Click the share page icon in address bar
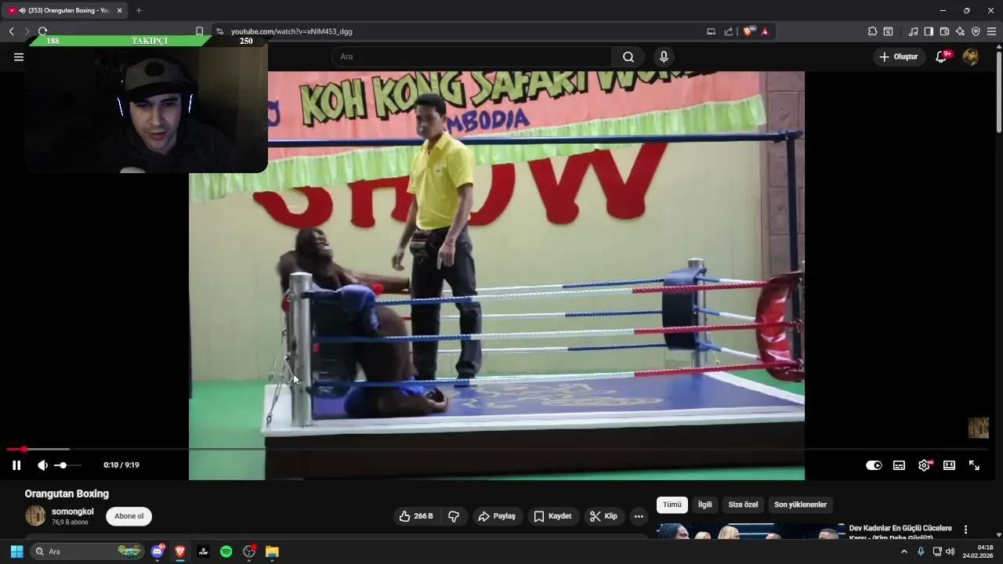 [x=729, y=31]
